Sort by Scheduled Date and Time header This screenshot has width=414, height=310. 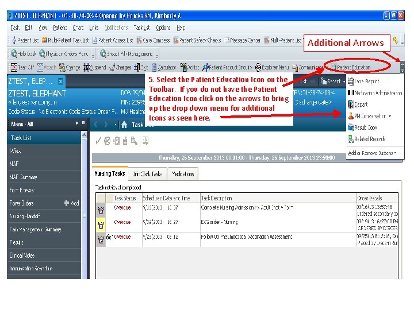click(x=171, y=198)
